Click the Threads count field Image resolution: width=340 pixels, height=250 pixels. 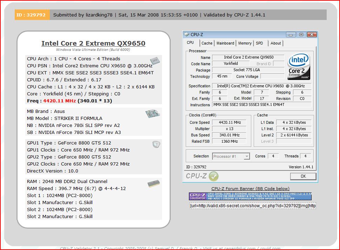[305, 156]
